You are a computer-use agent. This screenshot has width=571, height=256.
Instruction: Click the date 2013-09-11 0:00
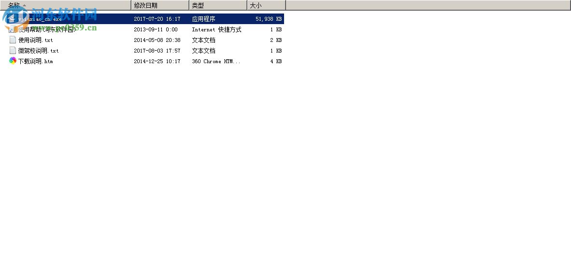coord(156,29)
